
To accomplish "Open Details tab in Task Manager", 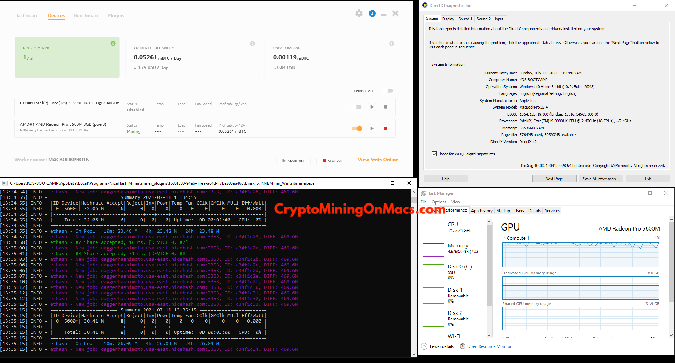I will pyautogui.click(x=534, y=211).
